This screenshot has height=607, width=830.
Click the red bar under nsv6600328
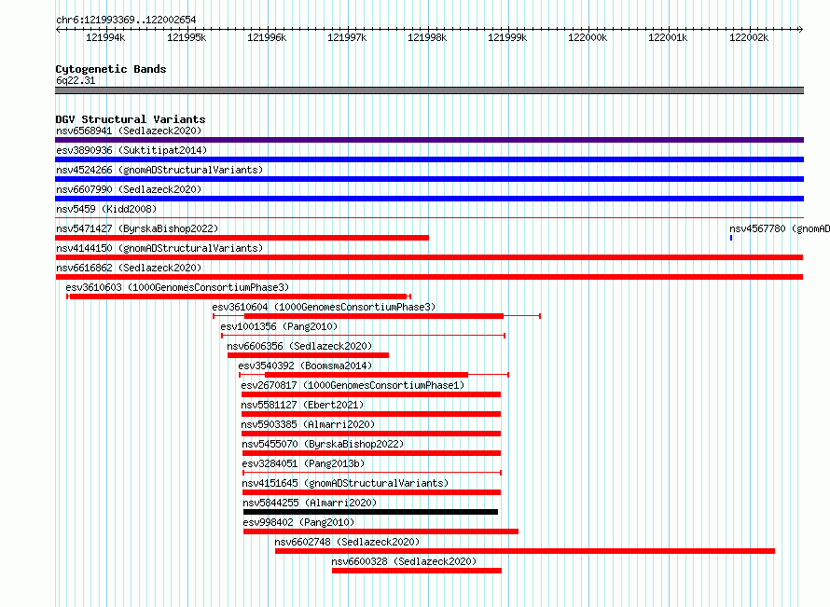(x=417, y=571)
